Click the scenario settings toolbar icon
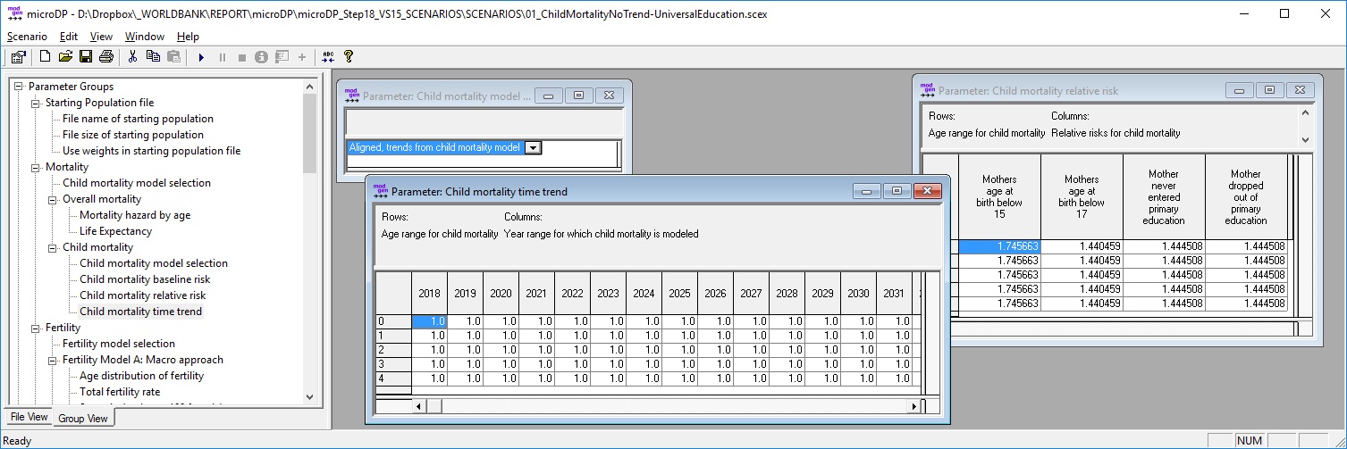 pos(18,57)
